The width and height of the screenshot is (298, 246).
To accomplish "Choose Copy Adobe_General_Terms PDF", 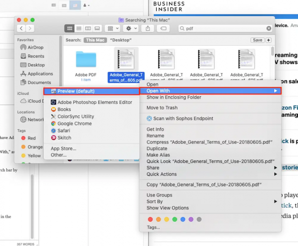I will tap(210, 185).
